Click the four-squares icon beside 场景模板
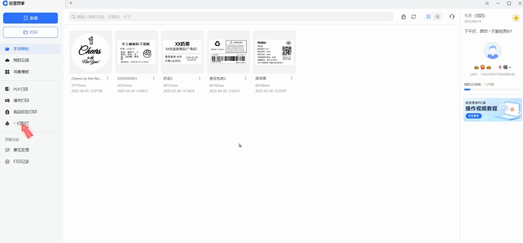 (7, 72)
